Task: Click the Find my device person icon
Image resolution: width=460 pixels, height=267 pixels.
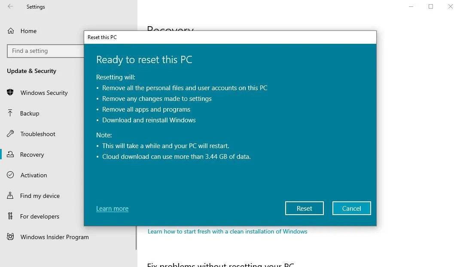Action: tap(10, 195)
